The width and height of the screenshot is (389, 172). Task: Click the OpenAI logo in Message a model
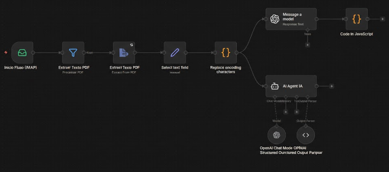tap(275, 19)
